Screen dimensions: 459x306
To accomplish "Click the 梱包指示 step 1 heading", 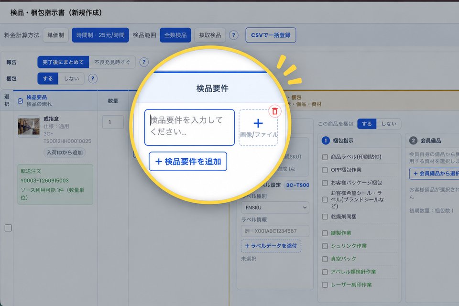I will coord(343,141).
